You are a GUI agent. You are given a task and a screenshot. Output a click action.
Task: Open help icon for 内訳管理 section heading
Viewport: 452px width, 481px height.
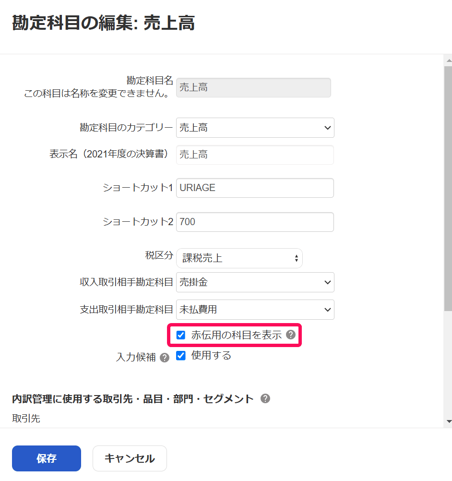pyautogui.click(x=265, y=398)
